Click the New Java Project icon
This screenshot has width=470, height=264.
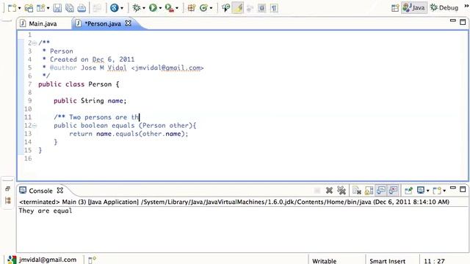29,8
